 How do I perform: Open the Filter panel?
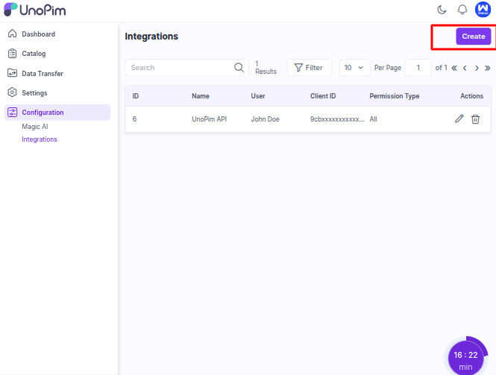coord(310,68)
